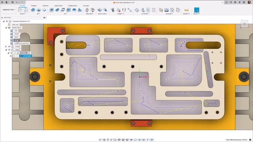Collapse the Geometry Selections root node
This screenshot has width=253, height=142.
pyautogui.click(x=4, y=21)
